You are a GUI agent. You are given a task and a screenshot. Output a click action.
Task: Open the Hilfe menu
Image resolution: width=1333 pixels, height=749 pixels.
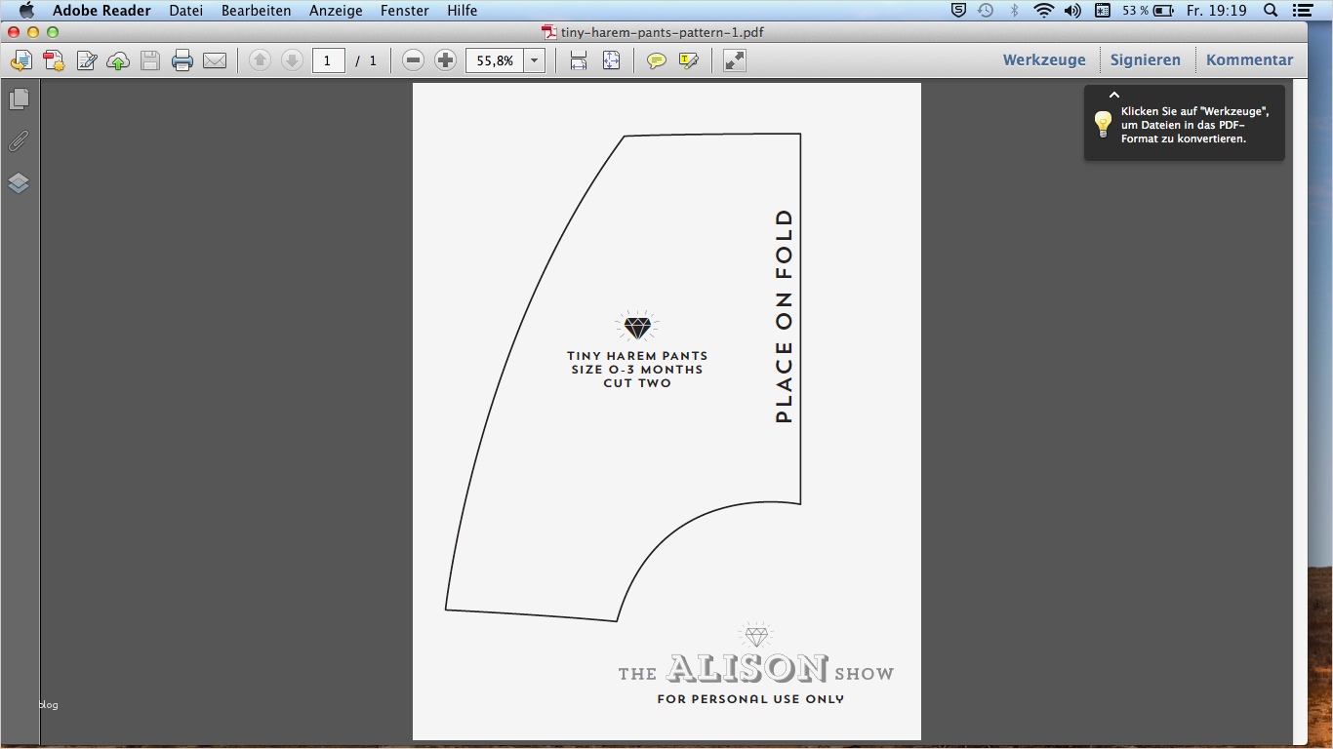pos(463,11)
